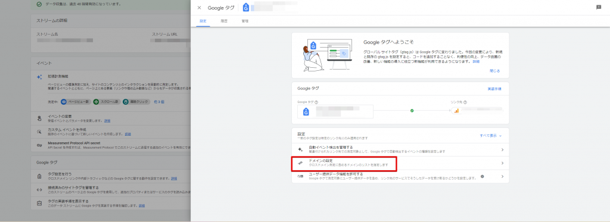Open chevron of 自動イベント検出を管理する row
This screenshot has width=610, height=222.
pos(502,149)
